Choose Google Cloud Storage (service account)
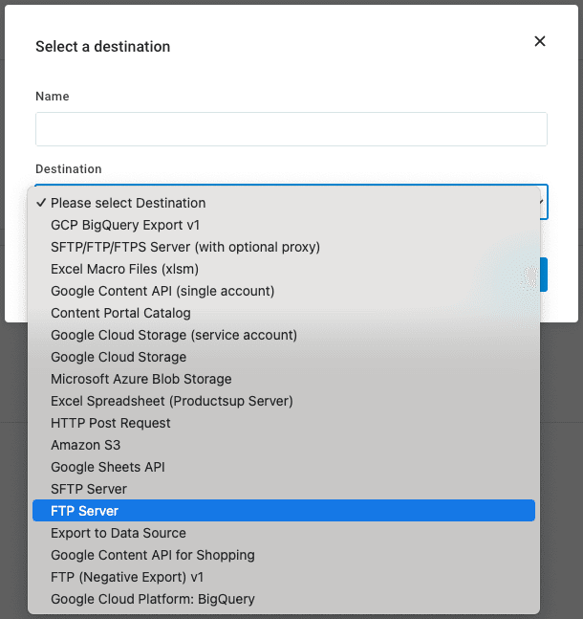The image size is (583, 619). click(174, 335)
